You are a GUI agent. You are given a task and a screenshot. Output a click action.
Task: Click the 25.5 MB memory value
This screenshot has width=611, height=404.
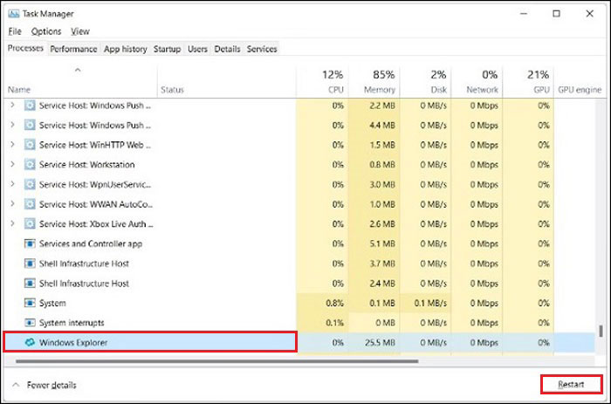[380, 343]
